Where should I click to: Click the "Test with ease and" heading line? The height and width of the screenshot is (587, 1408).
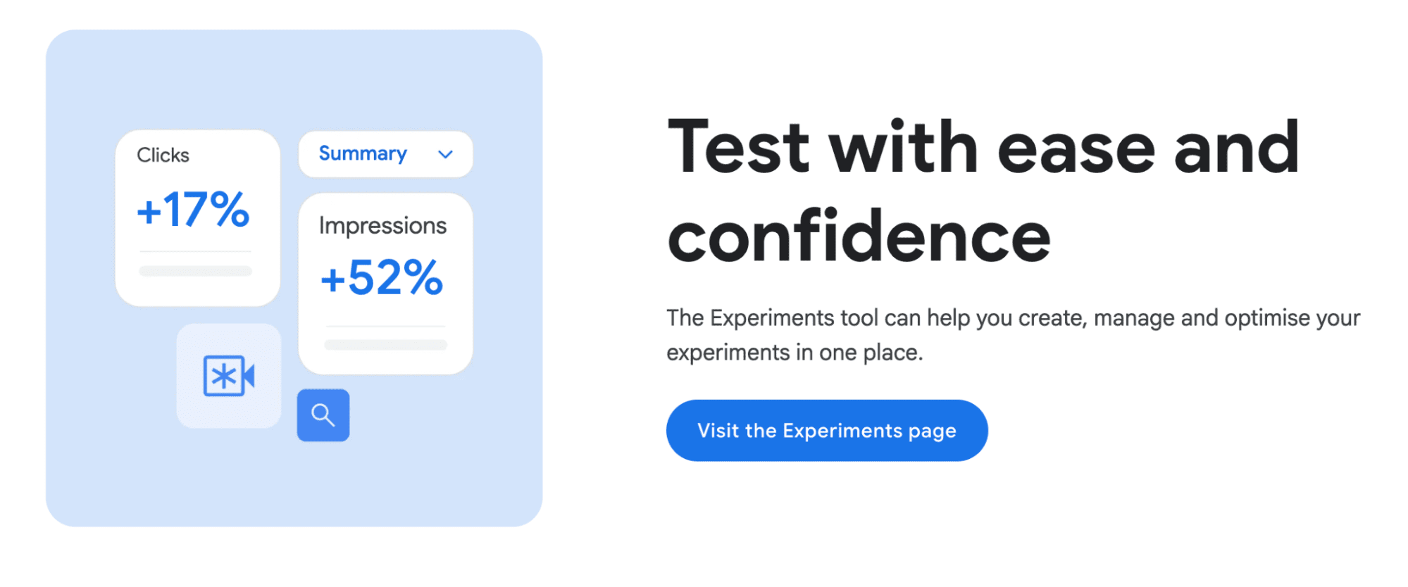(983, 147)
